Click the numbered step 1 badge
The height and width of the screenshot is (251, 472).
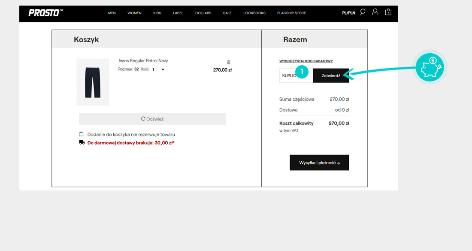pyautogui.click(x=302, y=73)
